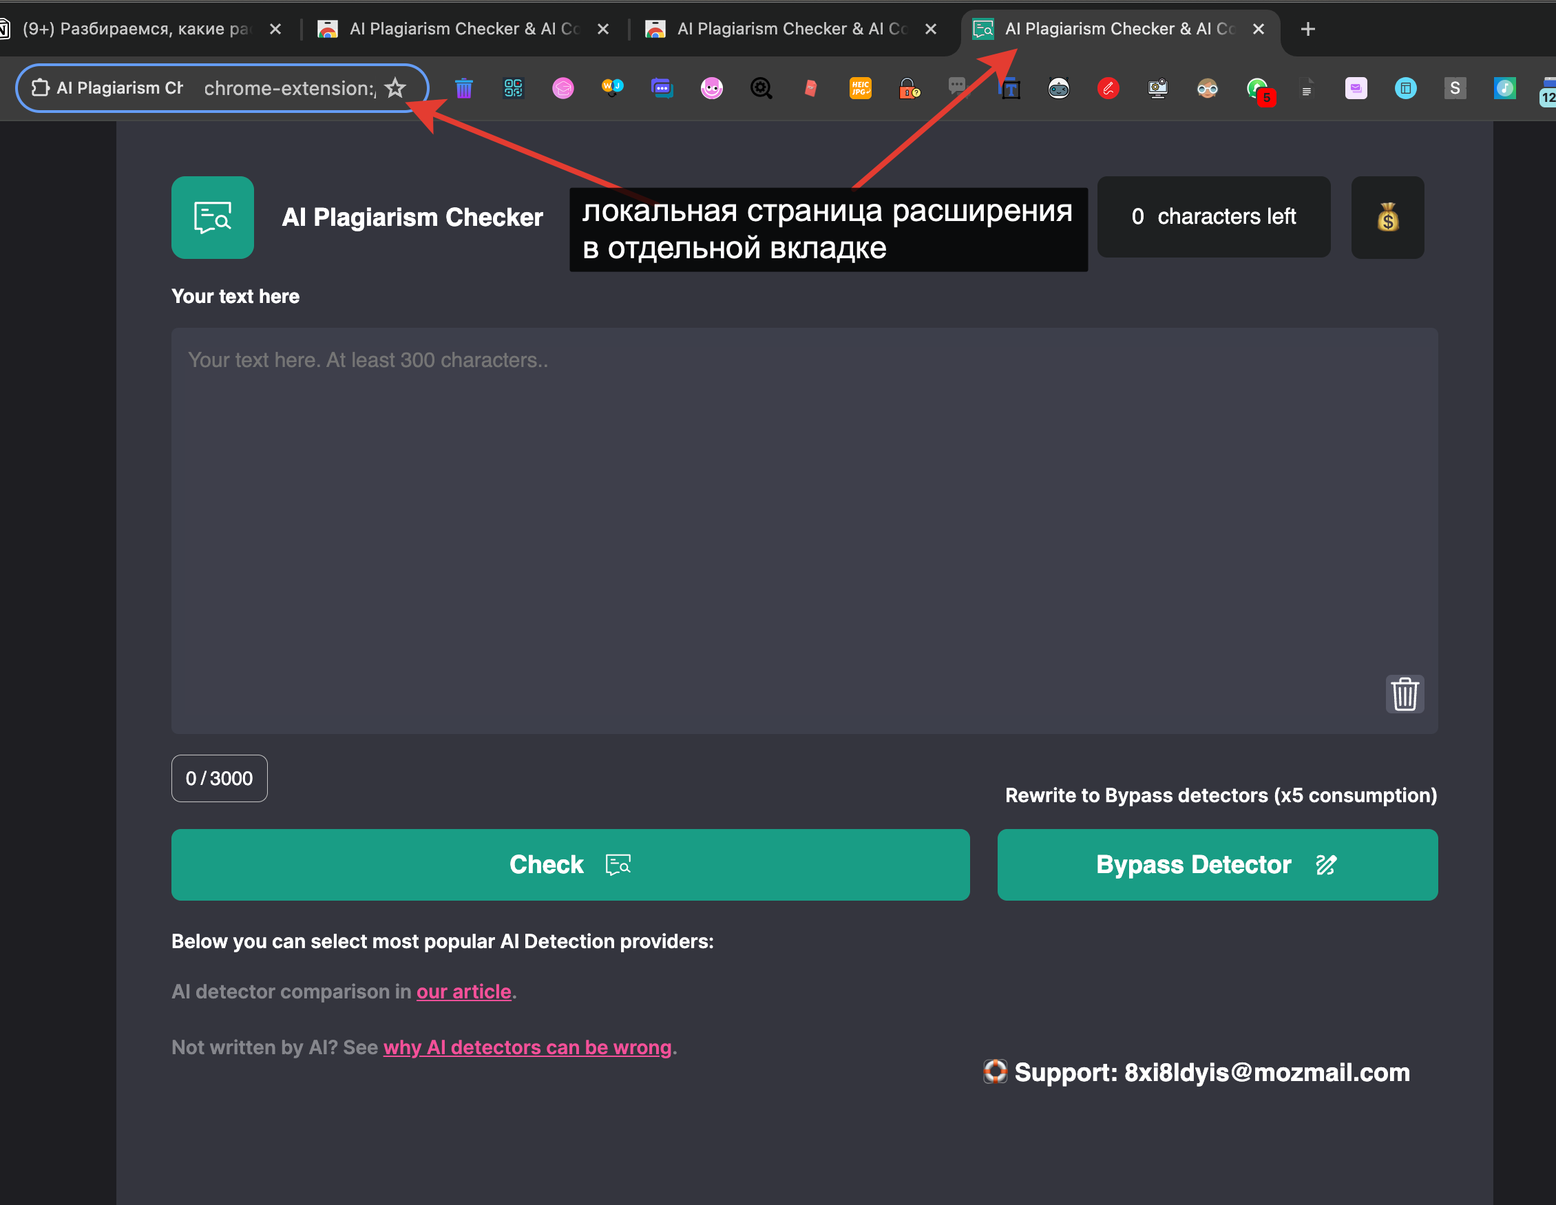Click the HEIC to JPG extension icon
Screen dimensions: 1556x1205
coord(860,88)
